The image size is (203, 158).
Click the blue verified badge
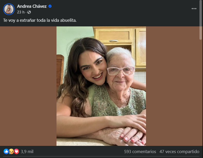pyautogui.click(x=50, y=6)
